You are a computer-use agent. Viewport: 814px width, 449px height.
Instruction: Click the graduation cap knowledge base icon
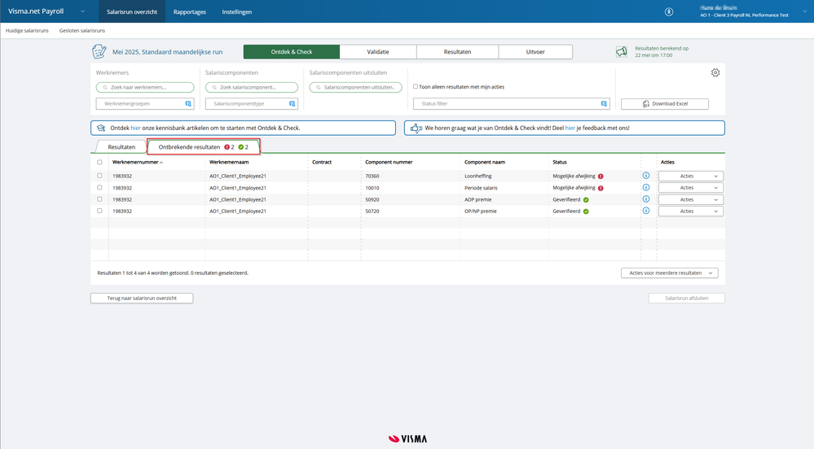pos(101,128)
